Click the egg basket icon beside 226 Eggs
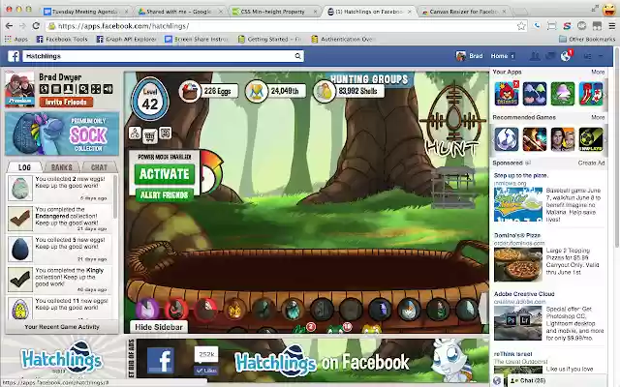620x387 pixels. pyautogui.click(x=190, y=91)
